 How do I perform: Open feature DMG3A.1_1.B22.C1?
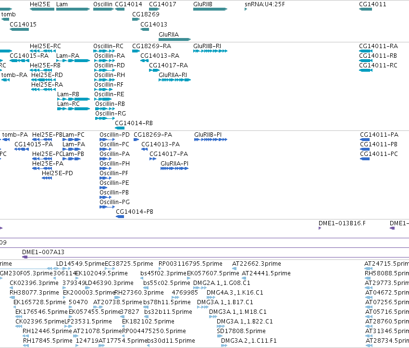(245, 322)
